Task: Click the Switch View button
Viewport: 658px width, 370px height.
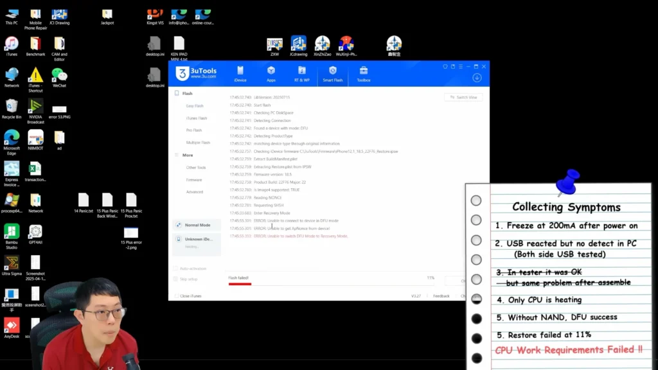Action: coord(463,98)
